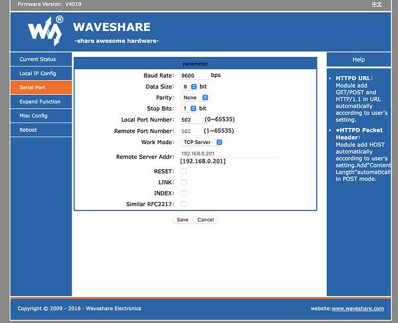This screenshot has height=323, width=398.
Task: Switch language via Chinese link
Action: coord(377,4)
